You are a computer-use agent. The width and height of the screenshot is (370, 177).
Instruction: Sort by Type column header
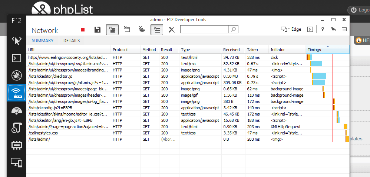200,50
